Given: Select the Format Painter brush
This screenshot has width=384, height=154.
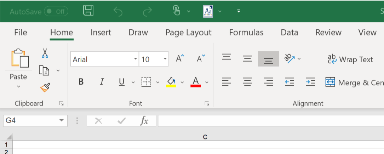Looking at the screenshot, I should (45, 87).
